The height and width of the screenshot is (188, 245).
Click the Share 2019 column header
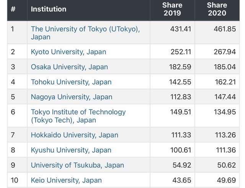click(x=172, y=9)
